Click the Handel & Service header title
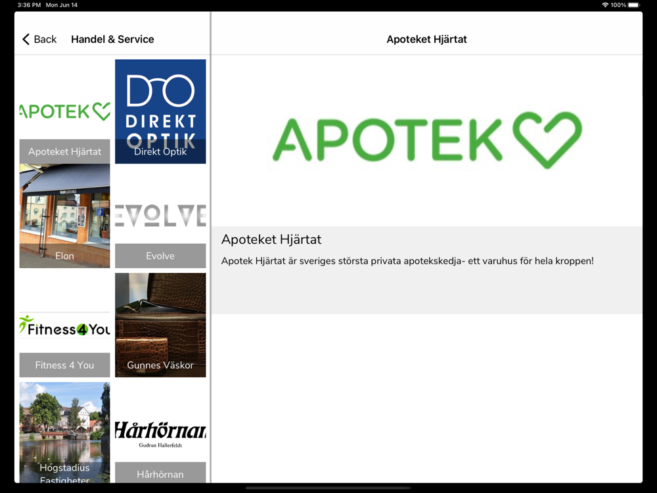This screenshot has width=657, height=493. [112, 39]
